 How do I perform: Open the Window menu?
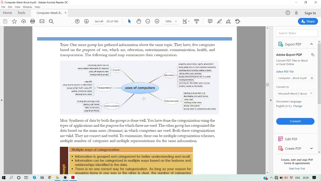(x=27, y=7)
